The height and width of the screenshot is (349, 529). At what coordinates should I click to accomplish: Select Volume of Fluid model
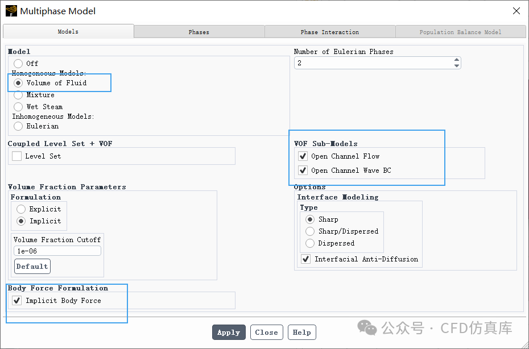(x=18, y=83)
